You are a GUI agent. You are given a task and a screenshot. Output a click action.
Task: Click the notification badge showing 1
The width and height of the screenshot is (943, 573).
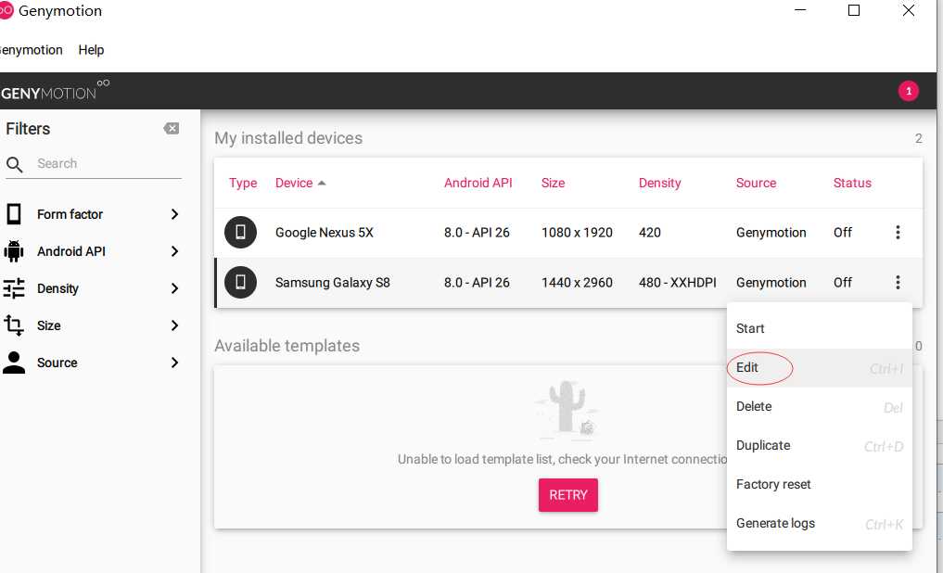pos(908,92)
